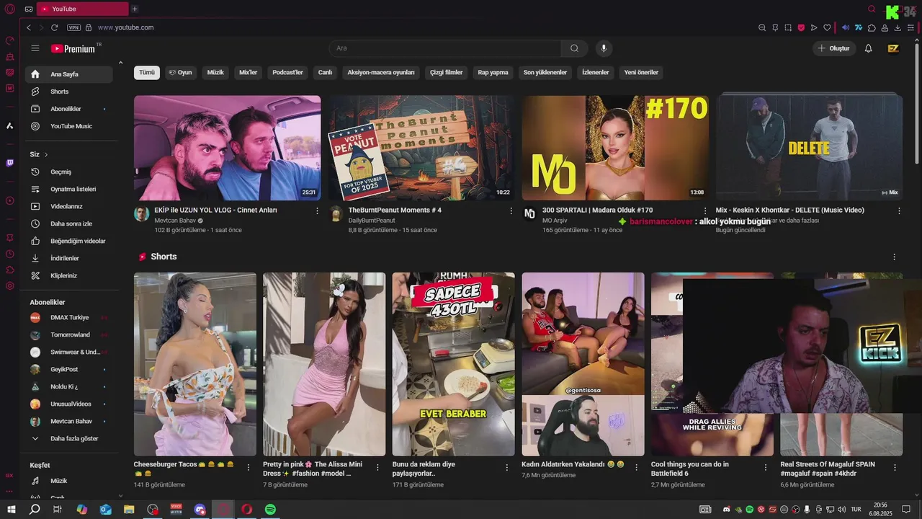Select the Canlı filter chip
922x519 pixels.
(325, 72)
